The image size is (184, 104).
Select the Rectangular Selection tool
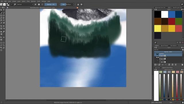point(1,43)
